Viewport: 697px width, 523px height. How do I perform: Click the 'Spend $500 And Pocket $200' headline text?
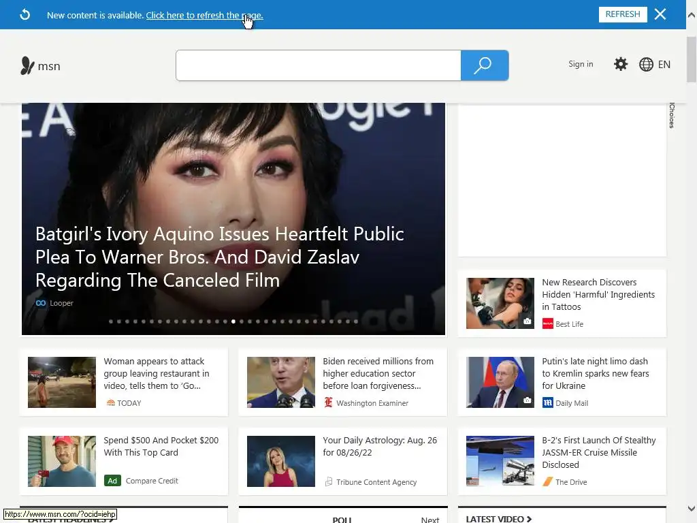coord(161,446)
